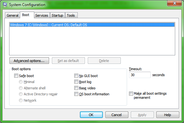Click the Boot tab label

(26, 15)
